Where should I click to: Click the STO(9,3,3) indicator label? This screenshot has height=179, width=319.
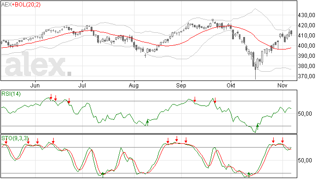point(15,138)
